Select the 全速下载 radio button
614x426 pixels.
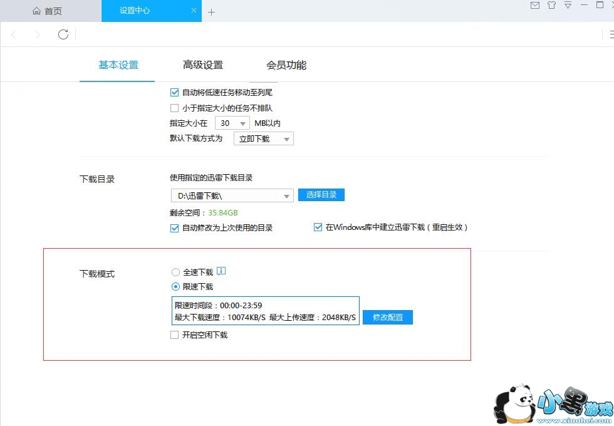click(176, 272)
